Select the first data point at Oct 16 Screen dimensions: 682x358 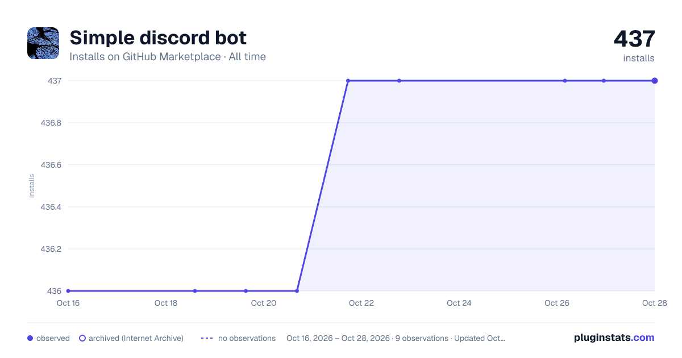(x=68, y=291)
